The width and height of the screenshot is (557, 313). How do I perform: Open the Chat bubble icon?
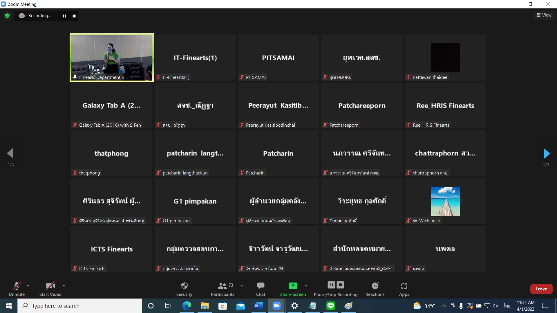(x=261, y=286)
